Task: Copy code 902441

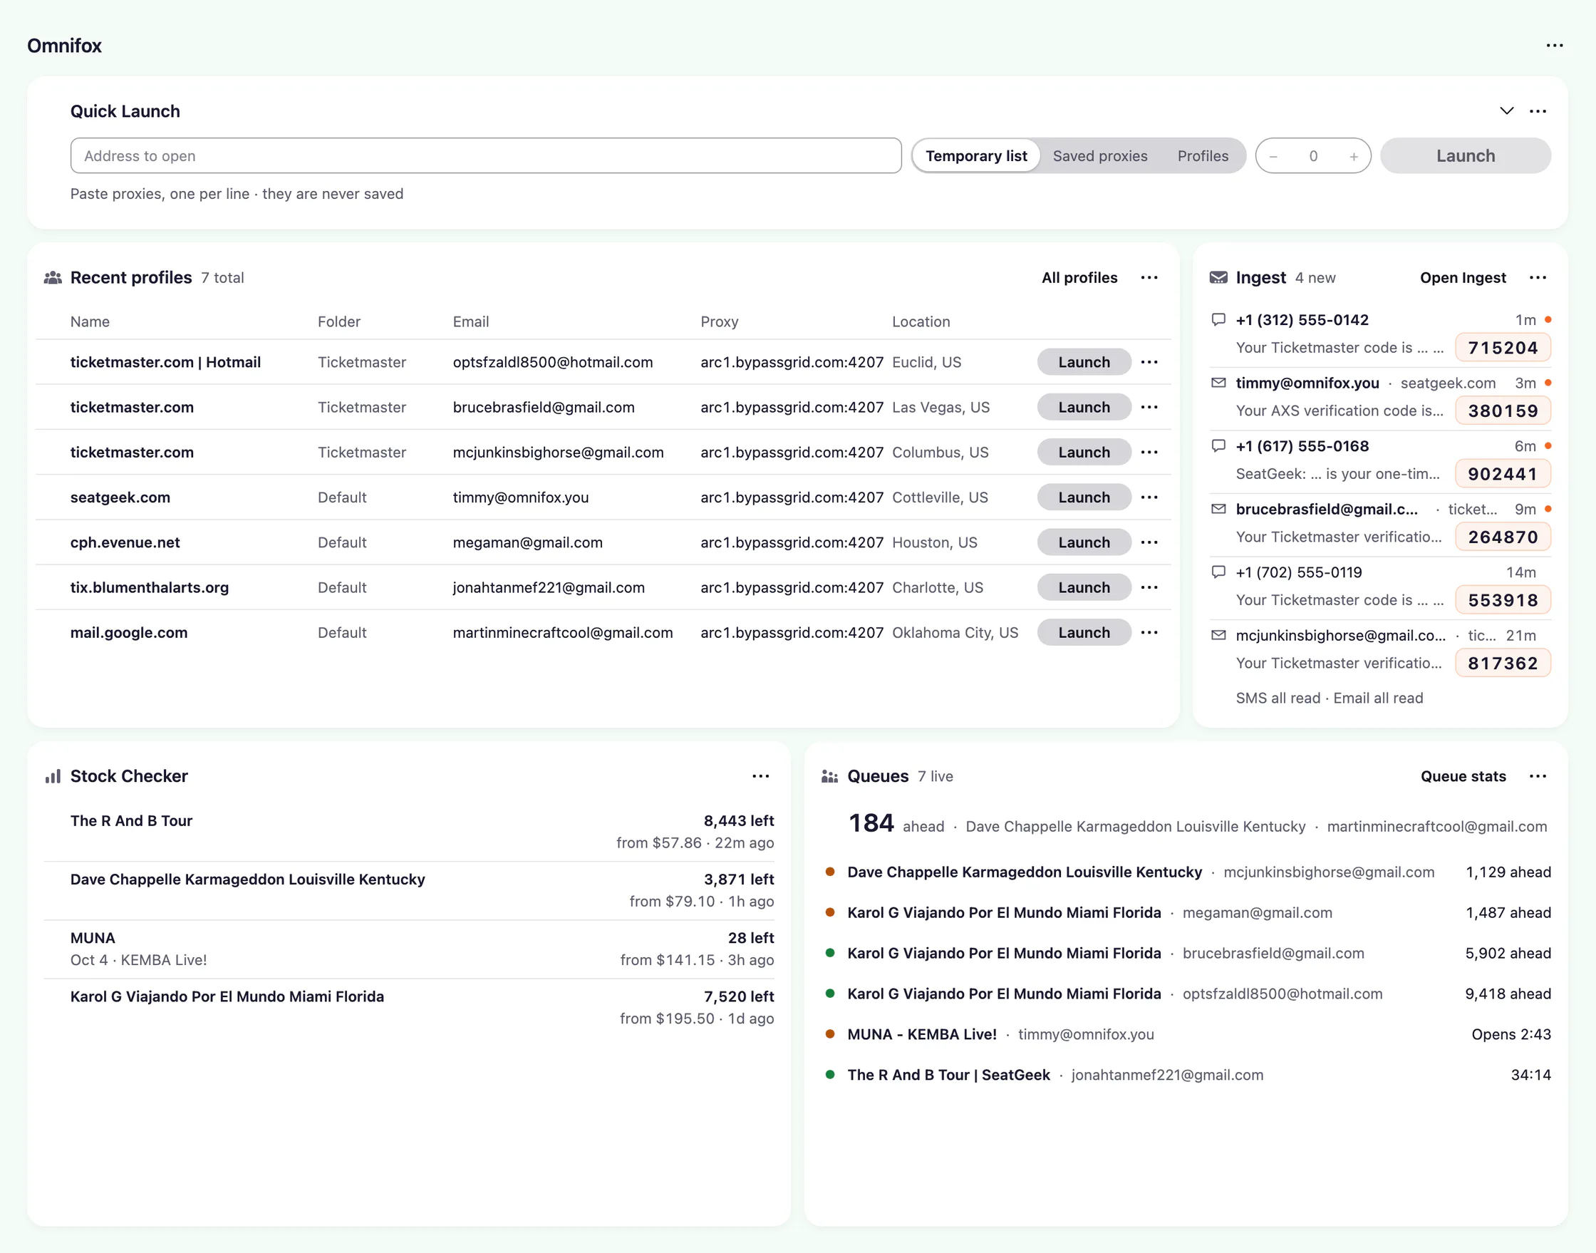Action: pos(1502,474)
